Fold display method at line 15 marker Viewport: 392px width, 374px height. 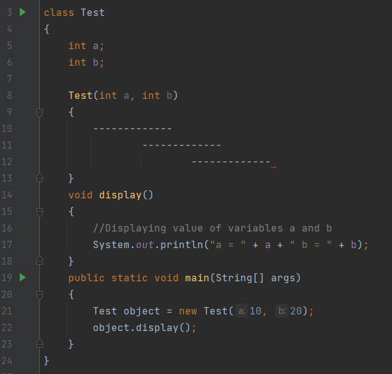tap(39, 212)
